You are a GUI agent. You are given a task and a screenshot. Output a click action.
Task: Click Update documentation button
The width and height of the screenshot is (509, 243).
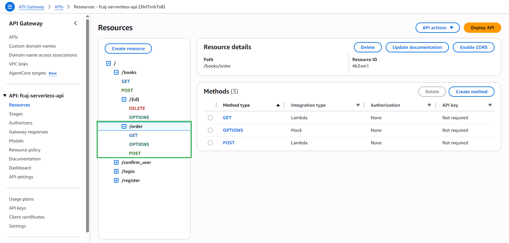point(417,47)
